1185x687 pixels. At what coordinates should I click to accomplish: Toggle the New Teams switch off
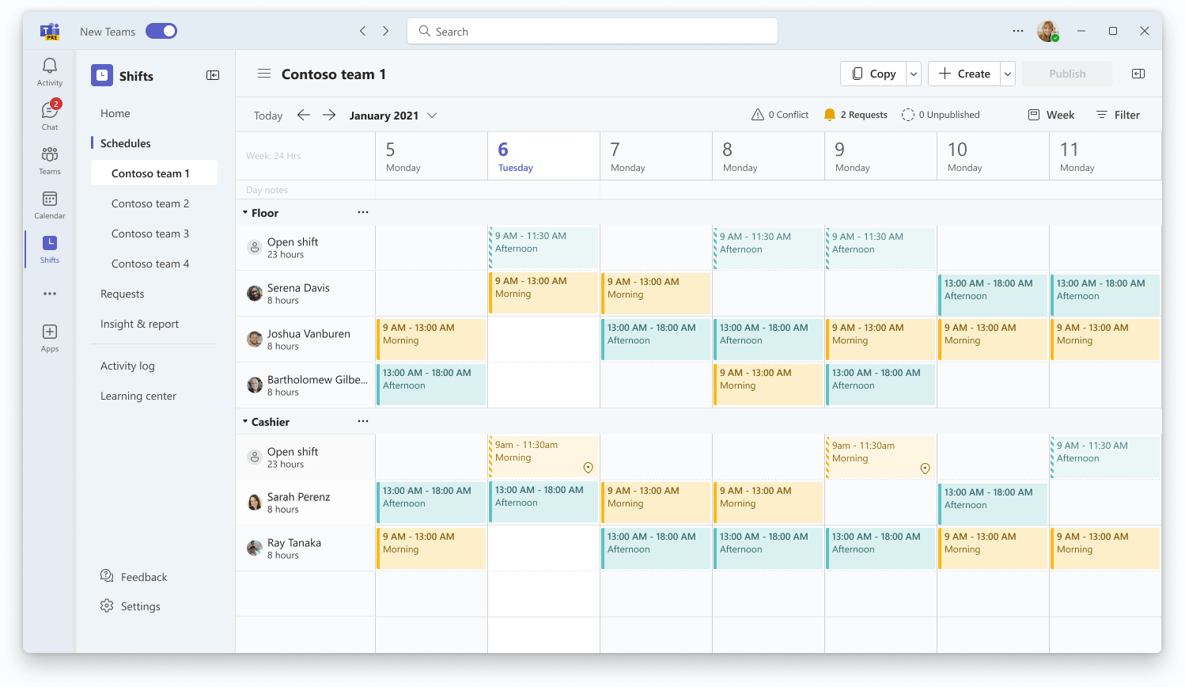tap(161, 31)
